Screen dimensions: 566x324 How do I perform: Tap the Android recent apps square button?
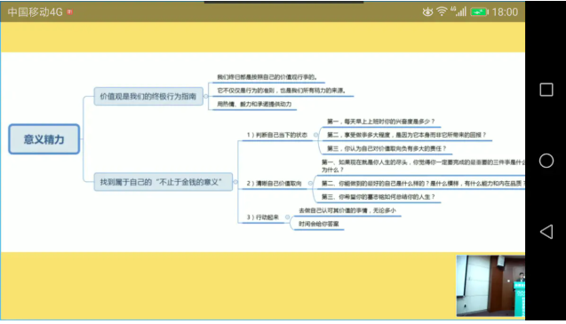546,90
